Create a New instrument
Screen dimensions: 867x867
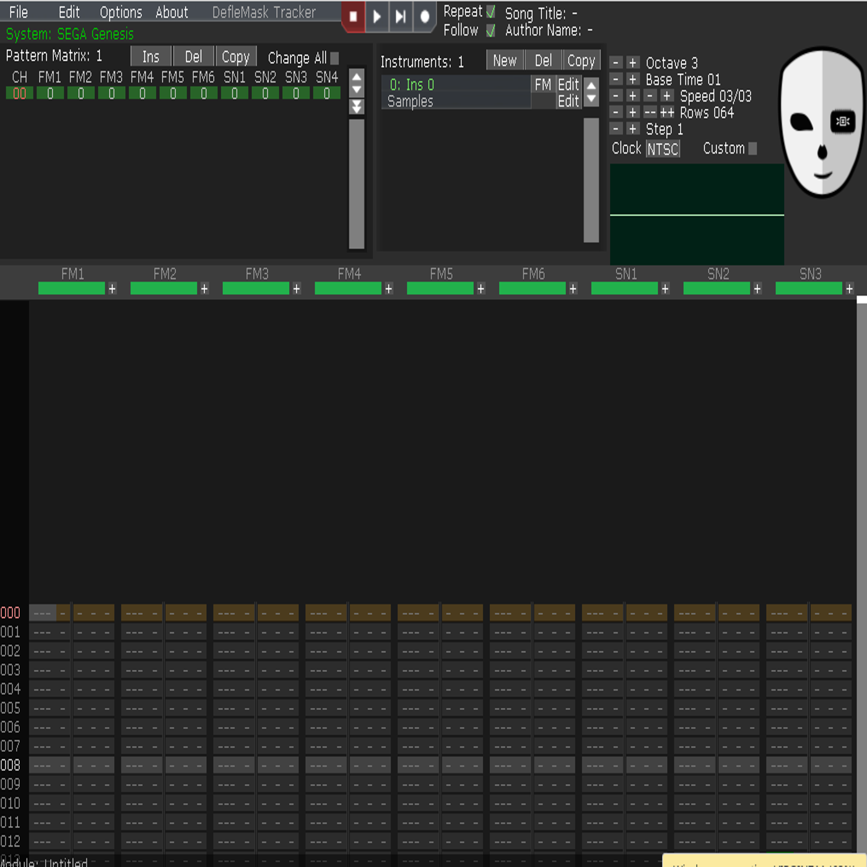pos(505,61)
